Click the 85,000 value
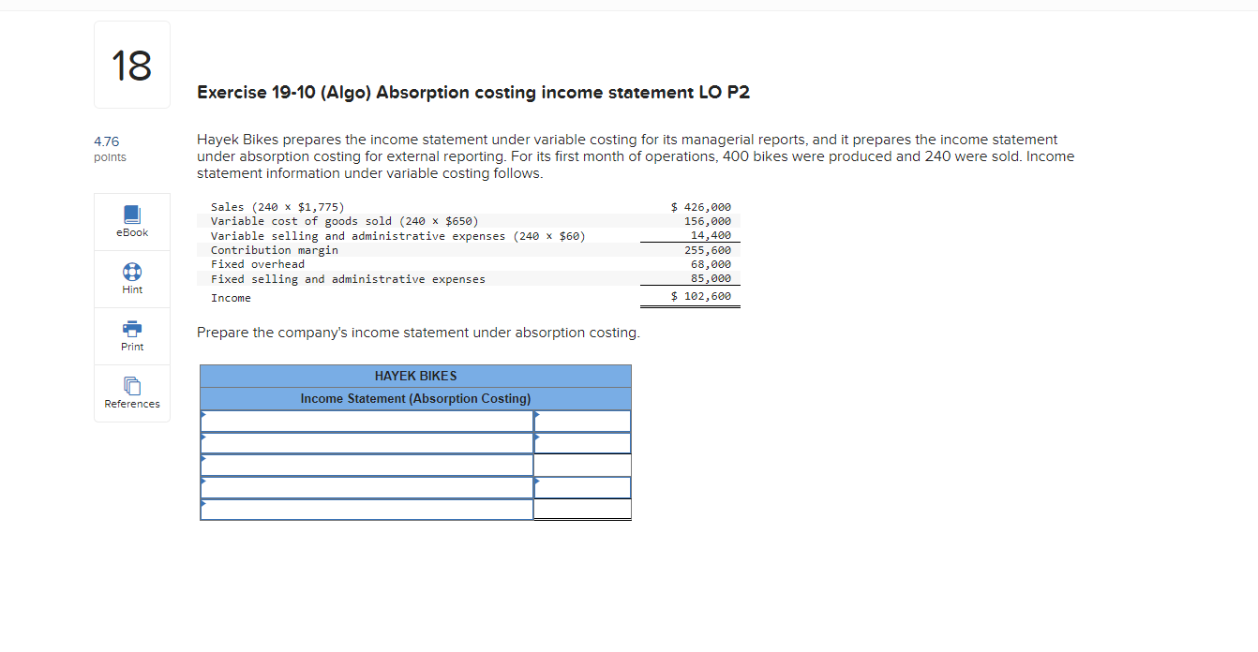 point(711,278)
